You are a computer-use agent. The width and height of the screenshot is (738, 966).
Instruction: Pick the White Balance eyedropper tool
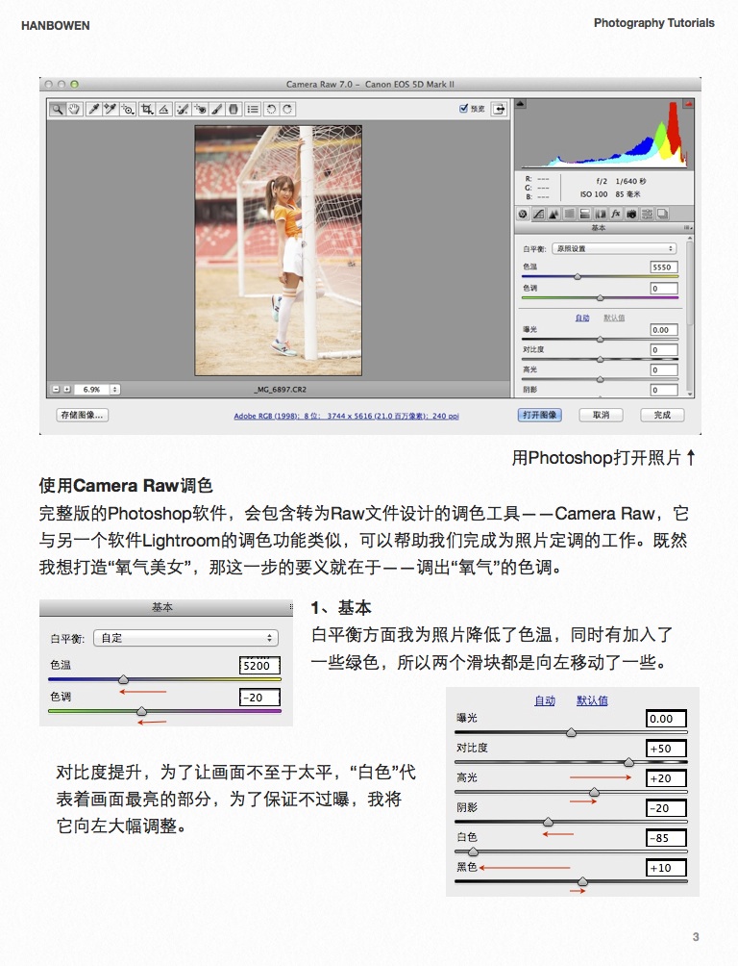click(x=93, y=109)
